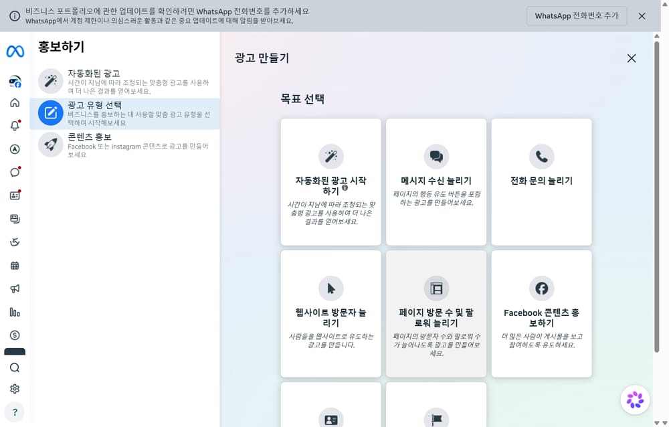The height and width of the screenshot is (427, 669).
Task: Open the notifications bell icon
Action: 15,126
